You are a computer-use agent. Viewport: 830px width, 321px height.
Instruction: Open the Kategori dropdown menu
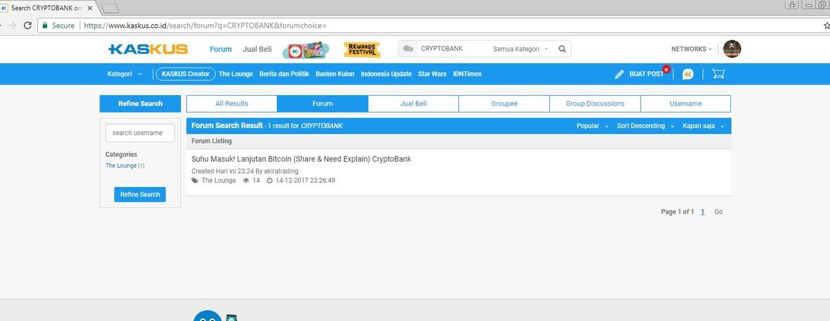124,74
